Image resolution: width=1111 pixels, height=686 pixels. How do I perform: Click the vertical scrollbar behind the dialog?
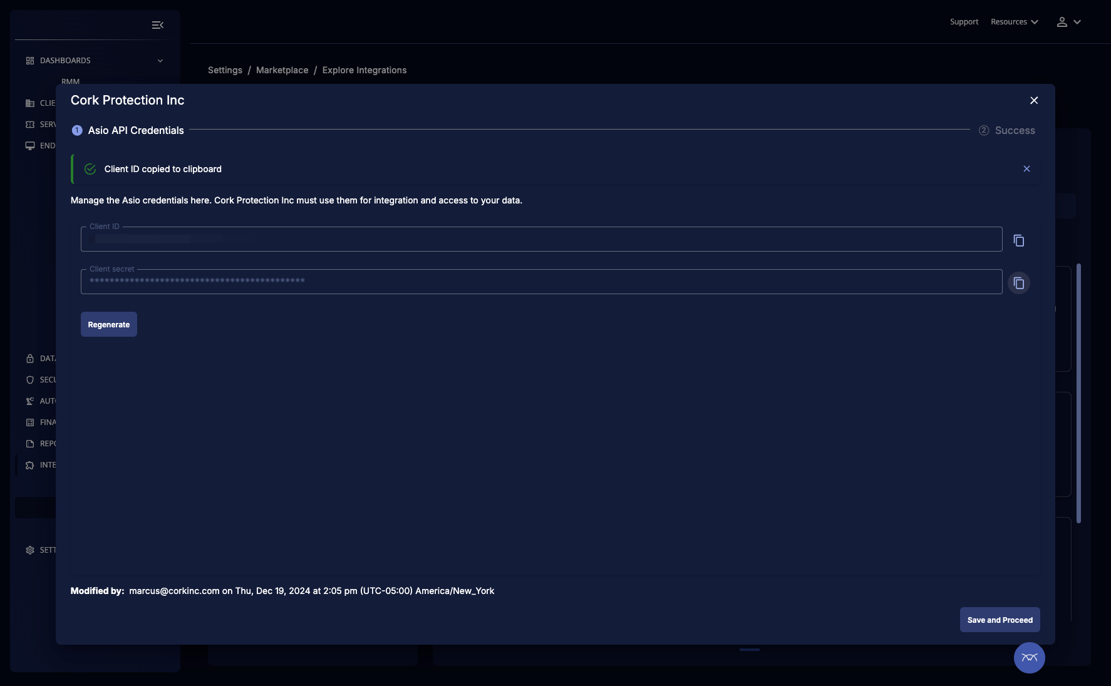pyautogui.click(x=1078, y=393)
